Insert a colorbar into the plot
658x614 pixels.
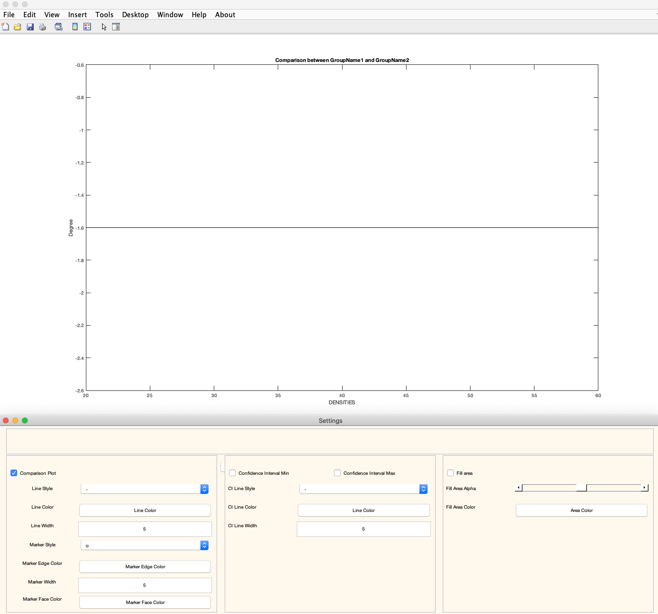75,27
